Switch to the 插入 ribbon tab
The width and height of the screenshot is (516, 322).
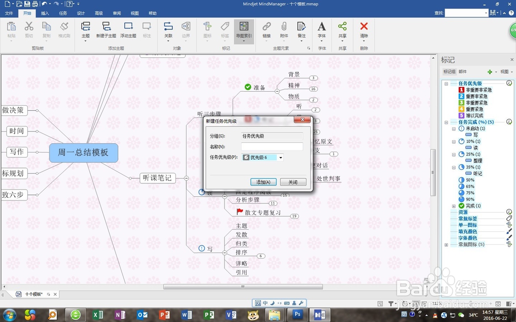45,13
